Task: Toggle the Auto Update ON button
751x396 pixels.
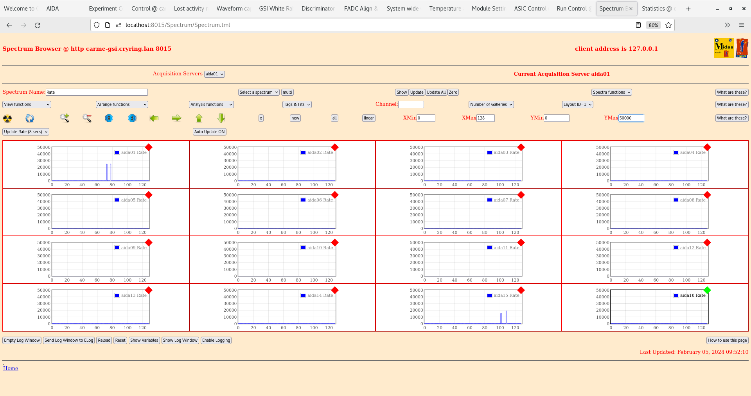Action: click(209, 132)
